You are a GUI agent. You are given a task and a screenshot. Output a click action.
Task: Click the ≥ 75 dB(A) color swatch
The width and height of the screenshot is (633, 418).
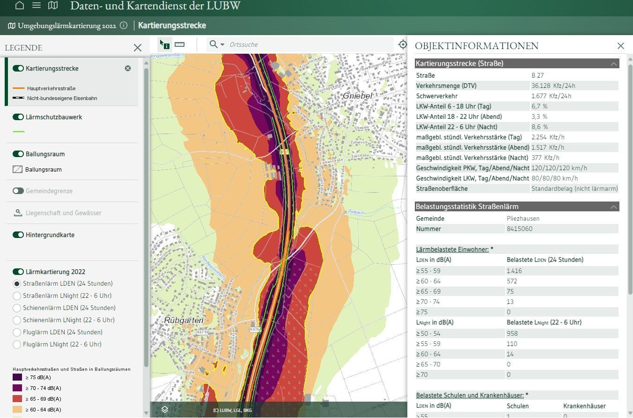[17, 377]
